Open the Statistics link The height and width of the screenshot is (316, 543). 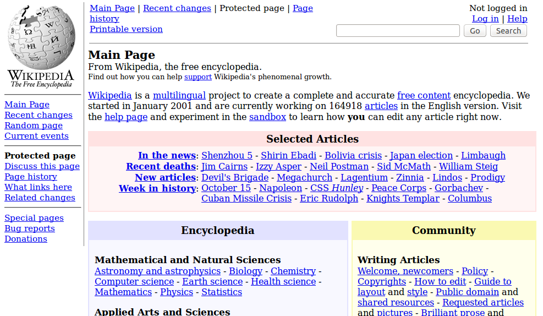coord(222,292)
